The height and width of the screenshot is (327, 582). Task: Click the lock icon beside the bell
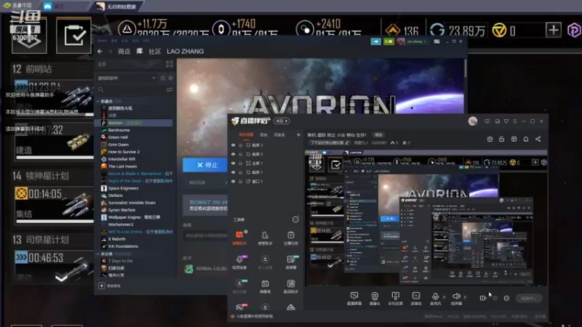click(x=501, y=139)
